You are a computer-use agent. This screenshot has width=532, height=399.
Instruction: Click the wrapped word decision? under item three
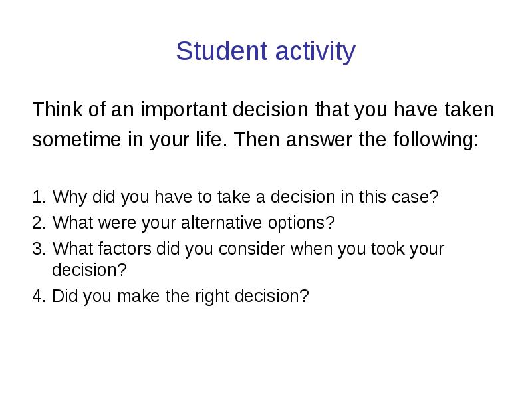click(89, 270)
